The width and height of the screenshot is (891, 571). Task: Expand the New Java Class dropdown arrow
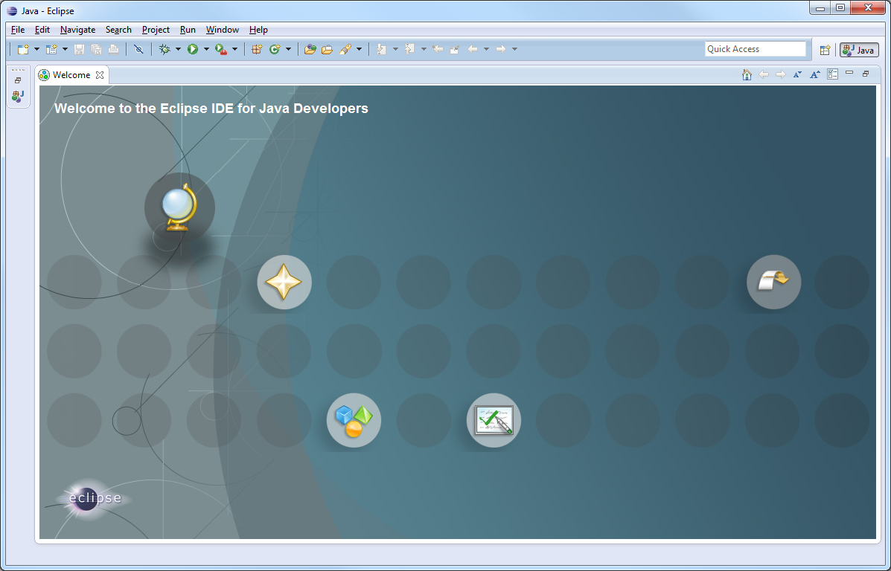(289, 49)
